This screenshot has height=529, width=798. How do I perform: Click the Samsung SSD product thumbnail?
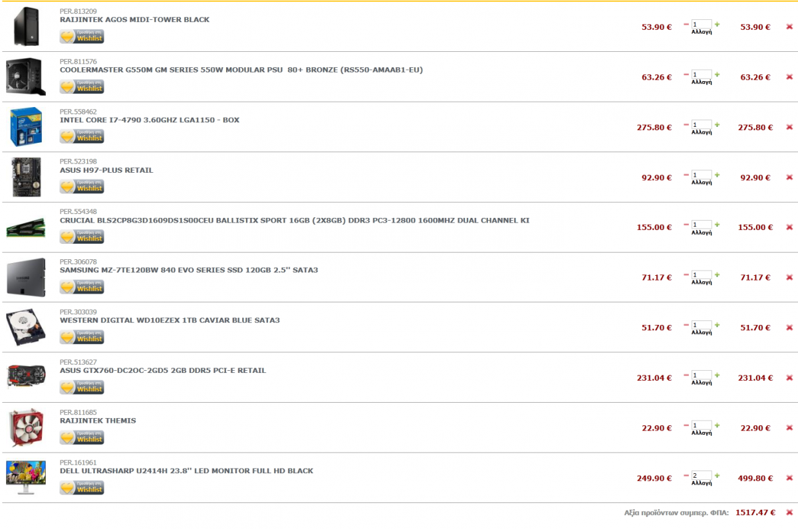(26, 276)
